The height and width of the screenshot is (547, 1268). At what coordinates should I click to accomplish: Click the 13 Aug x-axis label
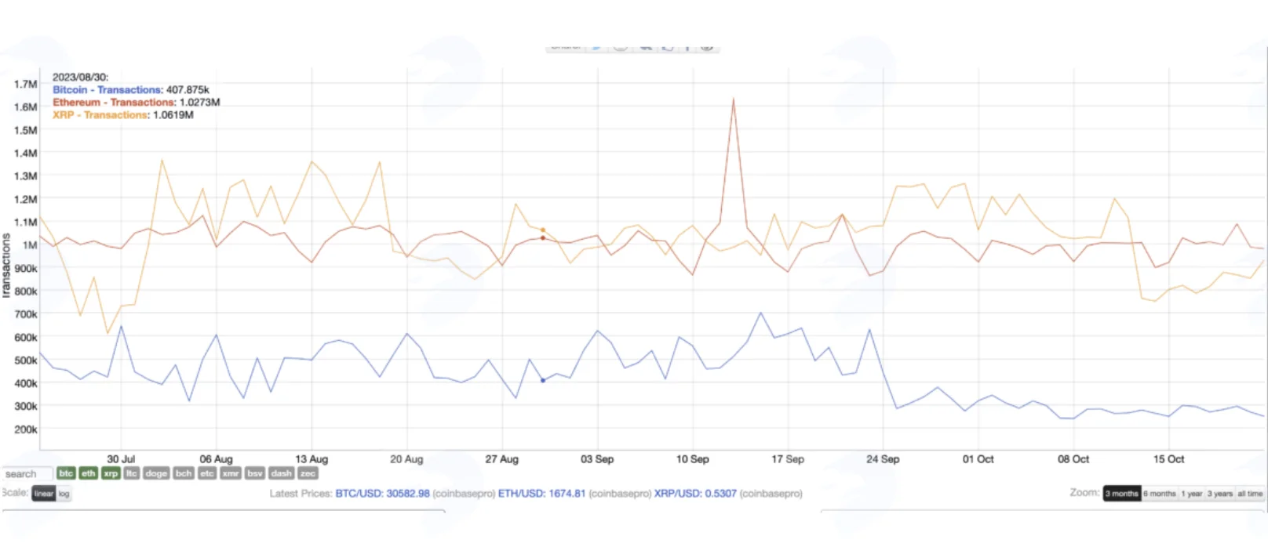click(x=312, y=459)
